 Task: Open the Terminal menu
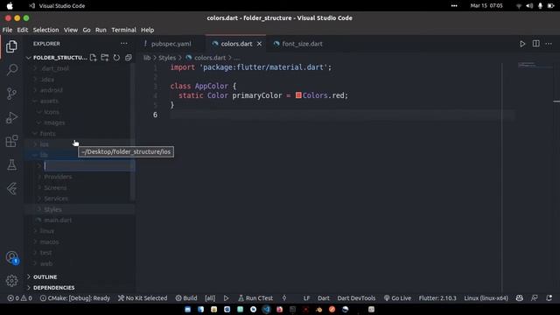point(123,30)
